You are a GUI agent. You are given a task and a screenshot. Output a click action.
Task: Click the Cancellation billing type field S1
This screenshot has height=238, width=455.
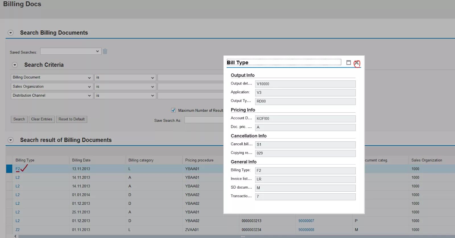tap(305, 144)
